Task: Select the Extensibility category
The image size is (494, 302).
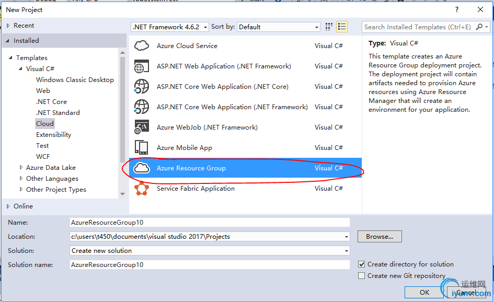Action: coord(53,134)
